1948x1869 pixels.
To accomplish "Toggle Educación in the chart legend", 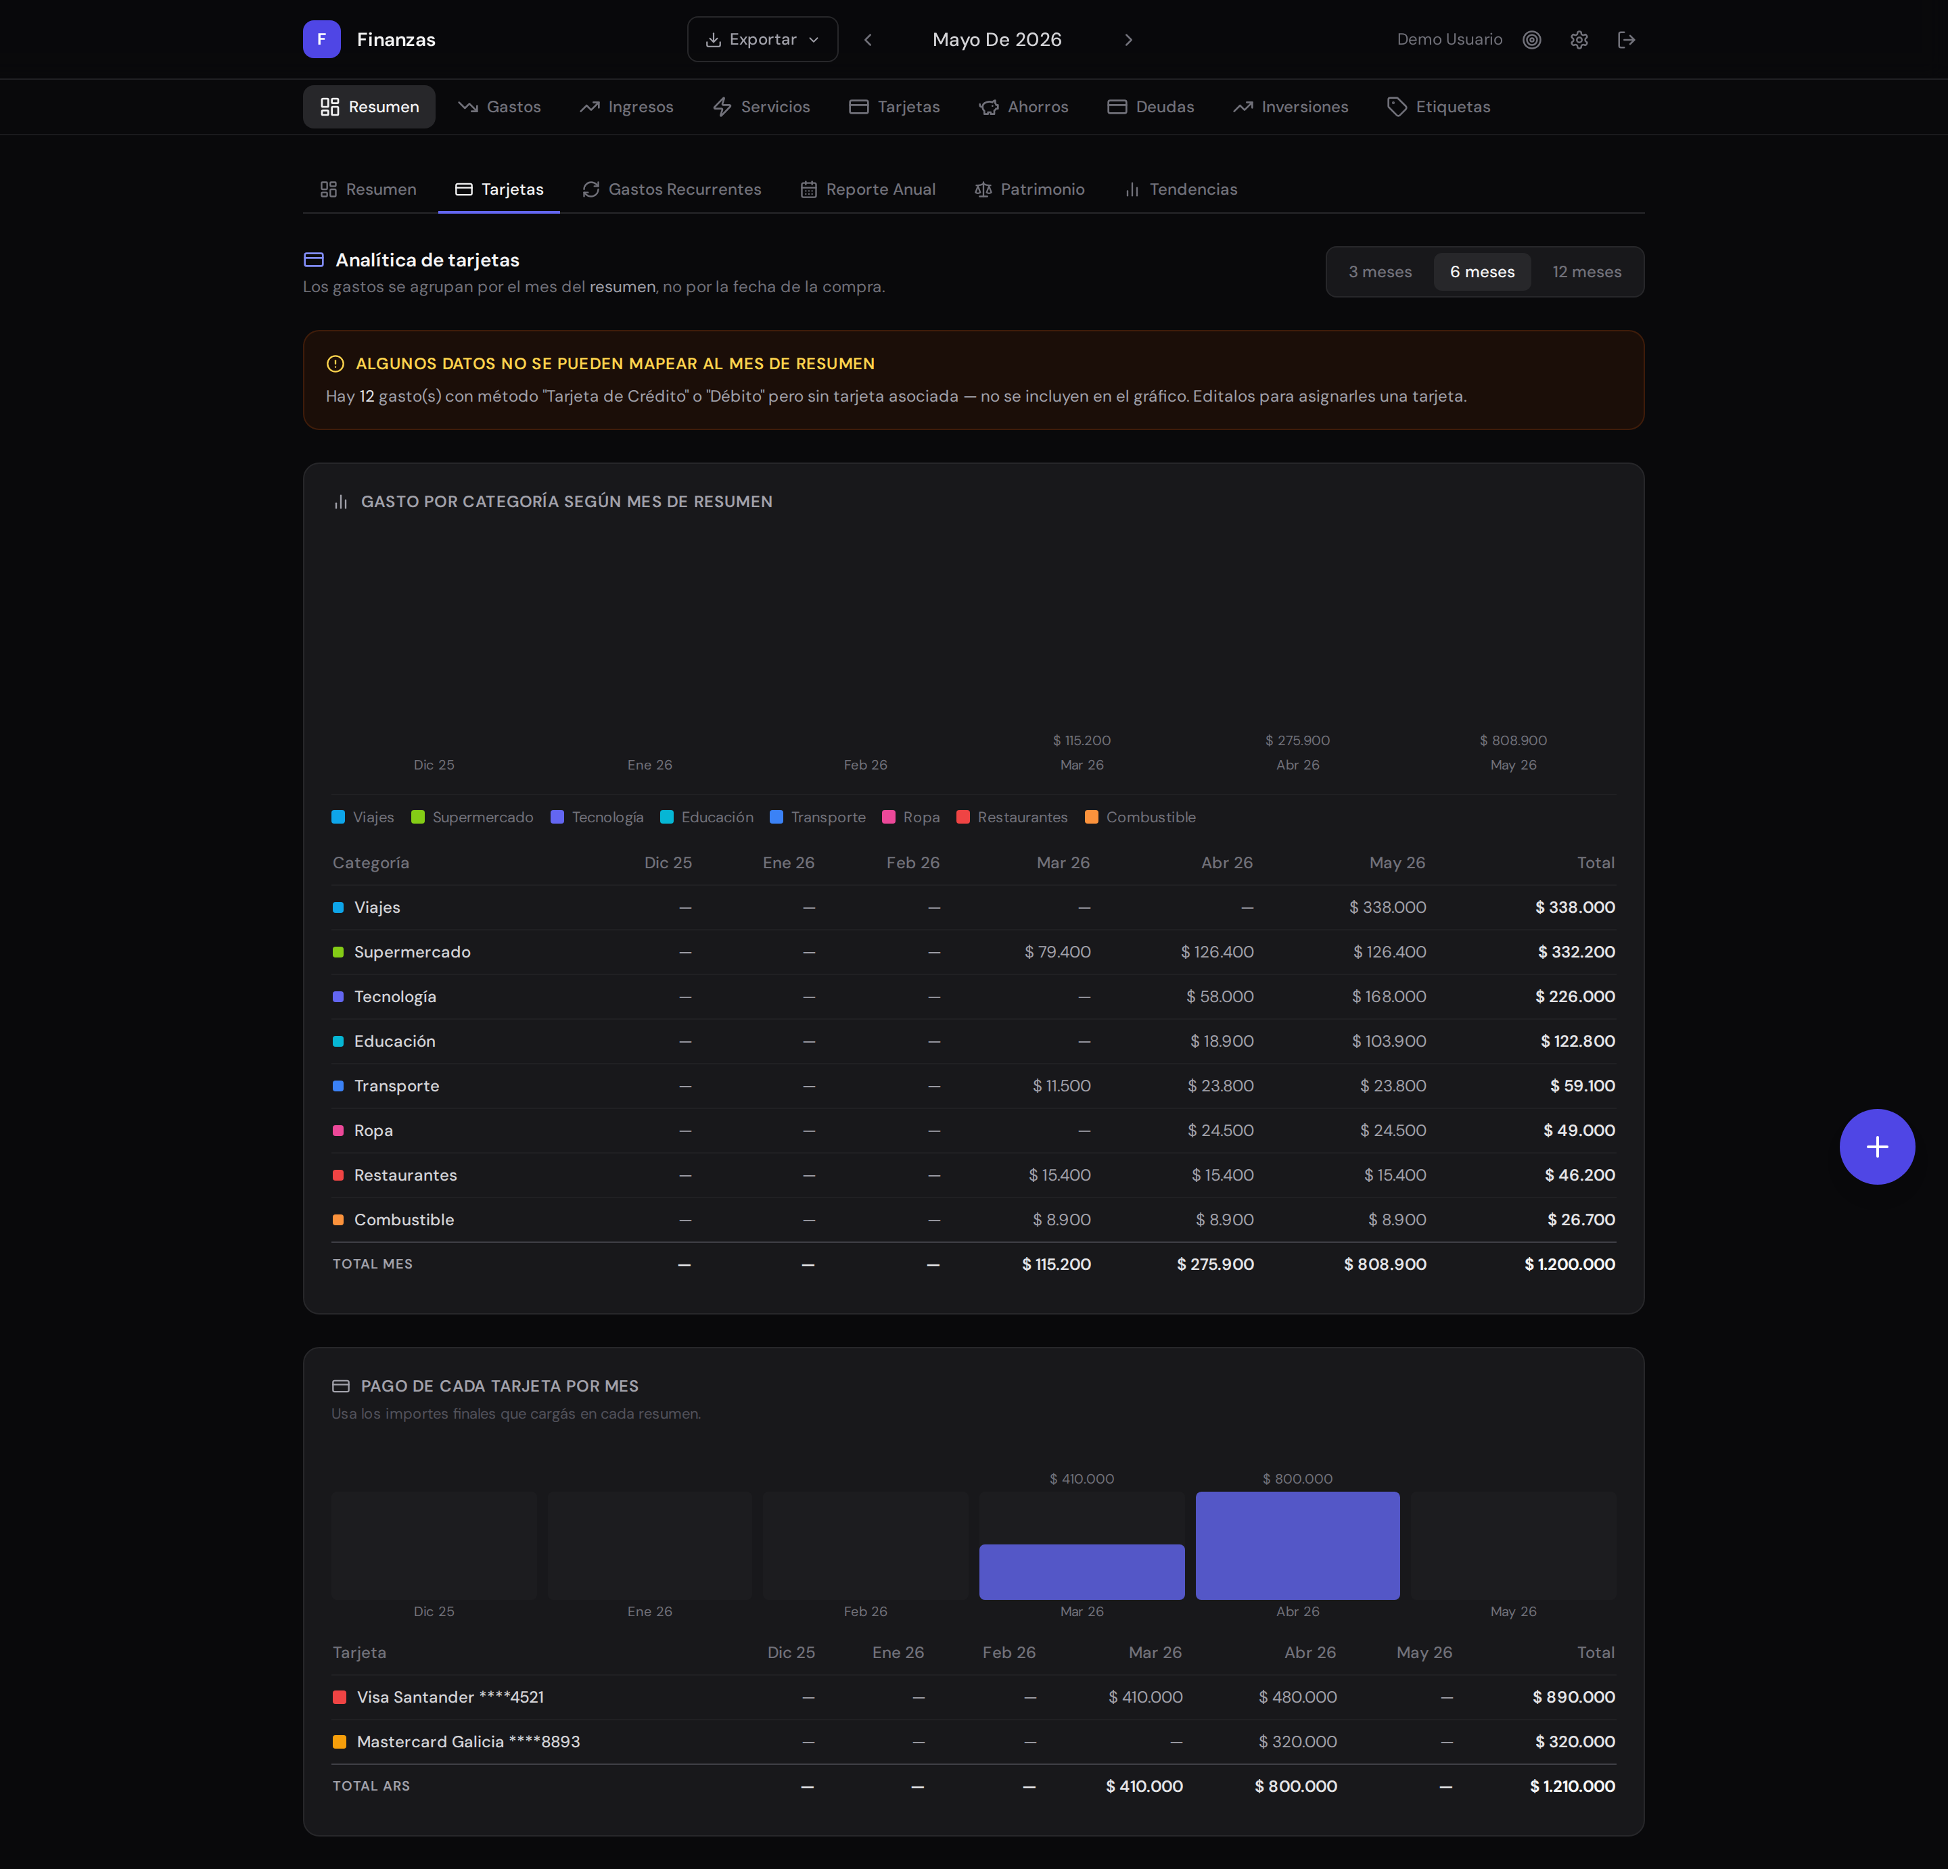I will pyautogui.click(x=707, y=818).
